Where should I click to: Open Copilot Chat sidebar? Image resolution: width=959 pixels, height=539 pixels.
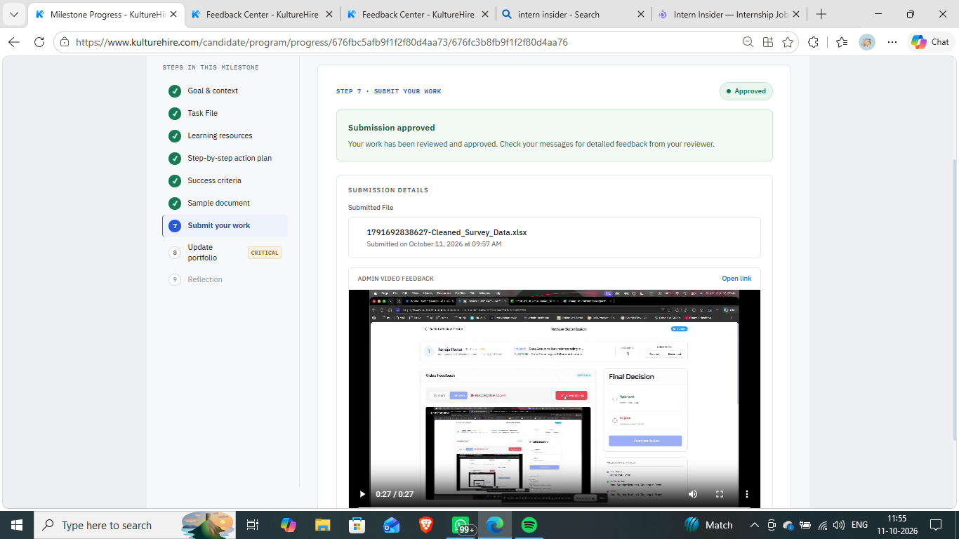pyautogui.click(x=930, y=42)
